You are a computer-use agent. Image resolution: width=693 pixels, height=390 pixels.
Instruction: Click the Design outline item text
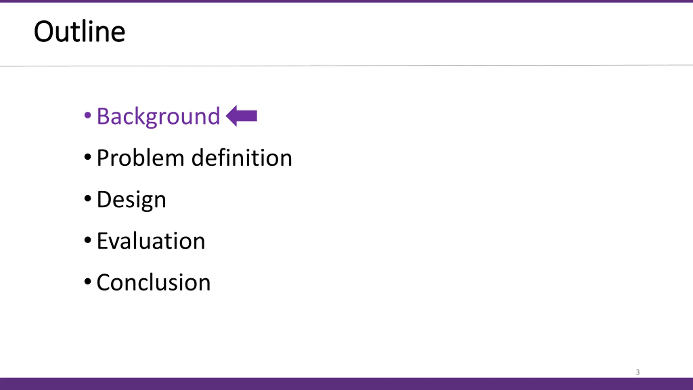(x=131, y=200)
